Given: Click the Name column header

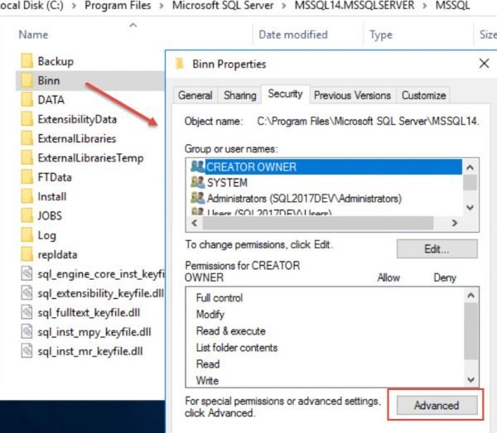Looking at the screenshot, I should (33, 35).
